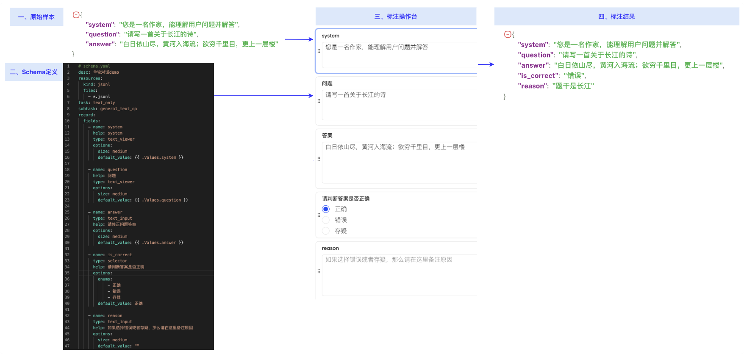Click the 四、标注结果 header
Screen dimensions: 744x354
[616, 17]
